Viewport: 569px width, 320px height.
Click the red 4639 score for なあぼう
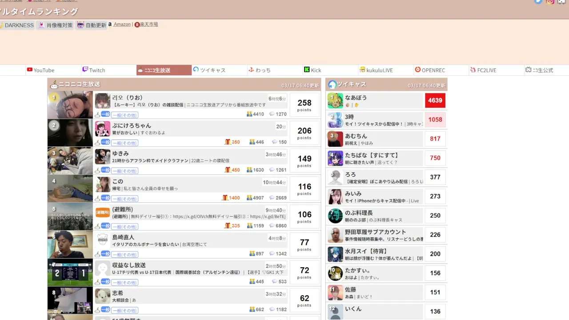click(435, 100)
